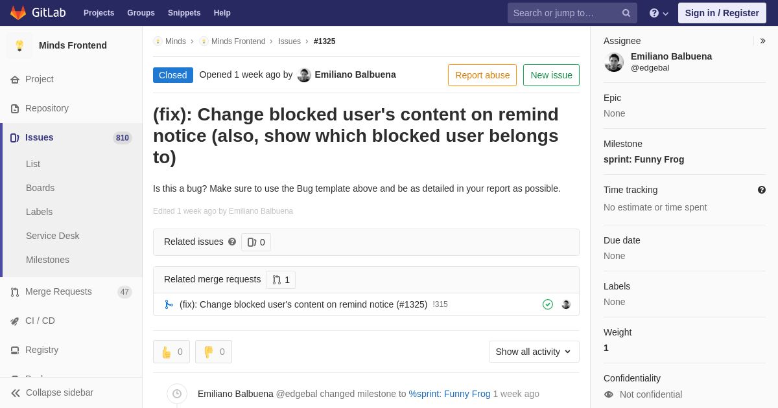Screen dimensions: 778x408
Task: Click the Project home icon
Action: 15,80
